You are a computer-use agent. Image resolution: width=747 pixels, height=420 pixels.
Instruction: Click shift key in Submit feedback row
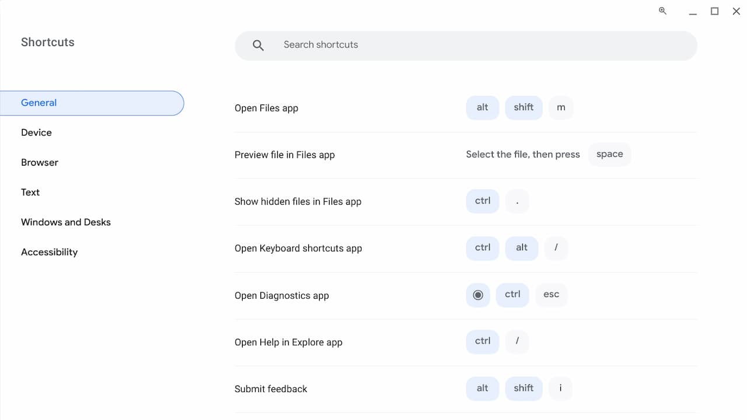tap(523, 388)
